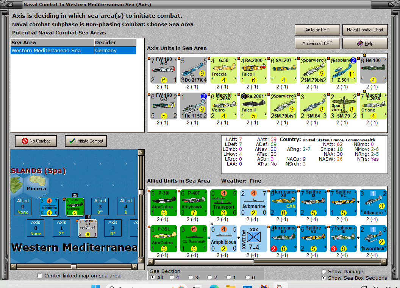Click map scroll down arrow
The width and height of the screenshot is (400, 288).
[141, 260]
